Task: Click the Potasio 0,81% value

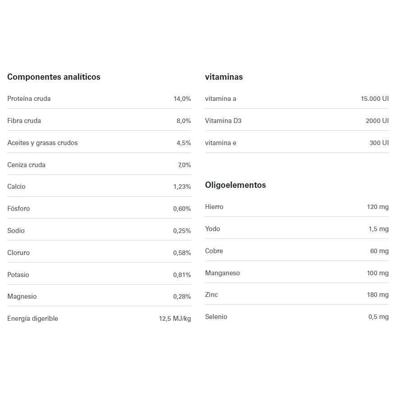Action: tap(182, 275)
